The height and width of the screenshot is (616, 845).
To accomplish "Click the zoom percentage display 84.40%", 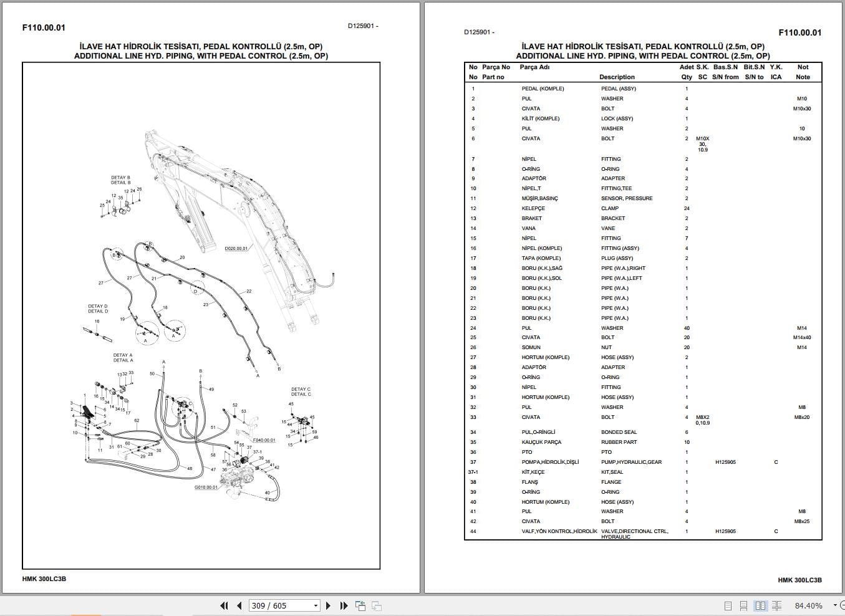I will click(808, 605).
